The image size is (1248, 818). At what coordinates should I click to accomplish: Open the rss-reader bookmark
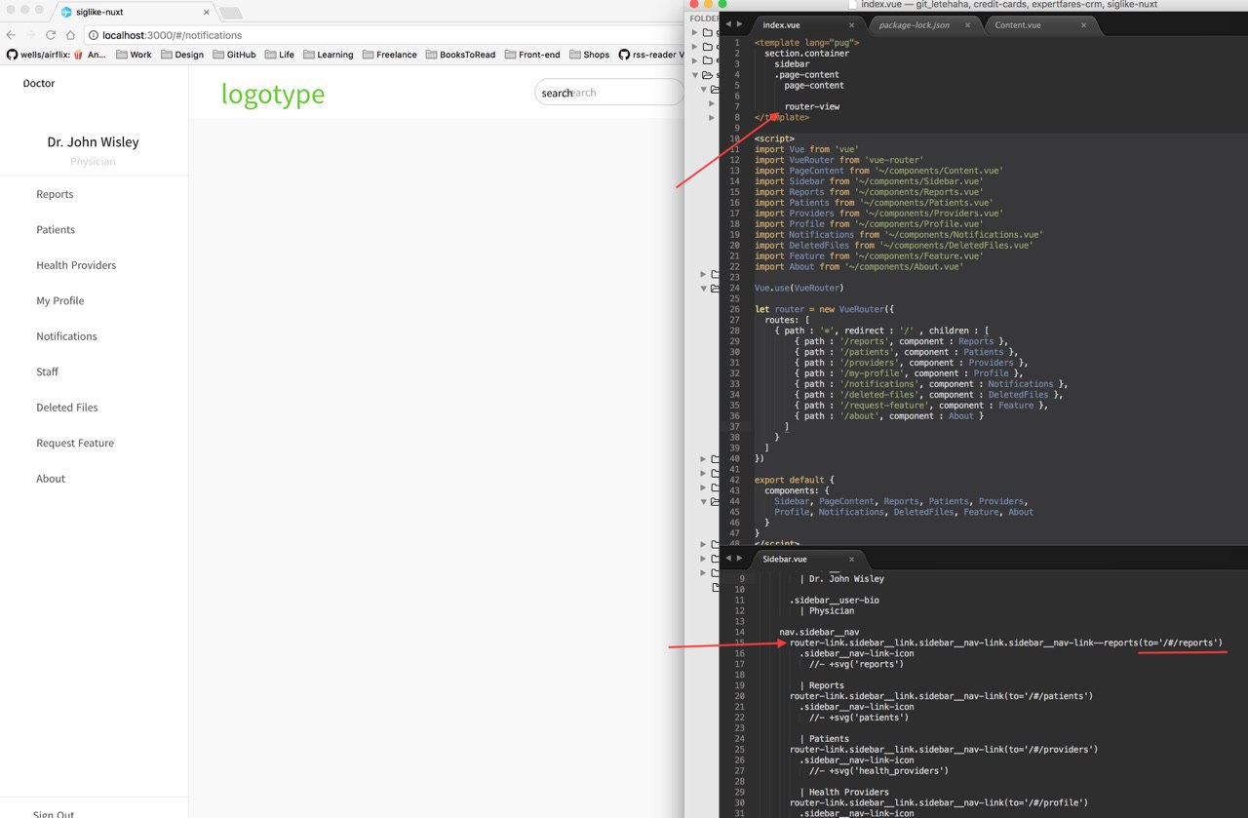(651, 55)
